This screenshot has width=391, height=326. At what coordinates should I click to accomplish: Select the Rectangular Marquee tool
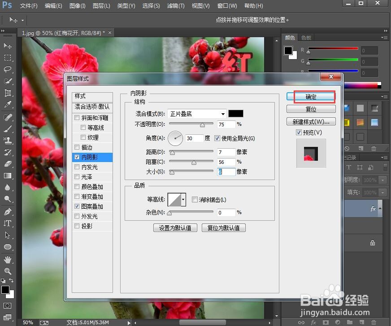[8, 57]
